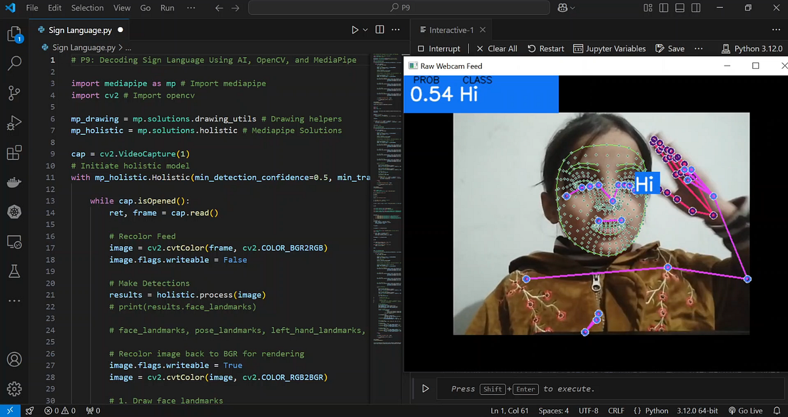This screenshot has width=788, height=417.
Task: Select the Run and Debug icon
Action: [x=14, y=123]
